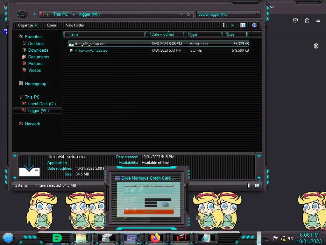Viewport: 326px width, 245px height.
Task: Open File Explorer from the taskbar
Action: point(81,238)
